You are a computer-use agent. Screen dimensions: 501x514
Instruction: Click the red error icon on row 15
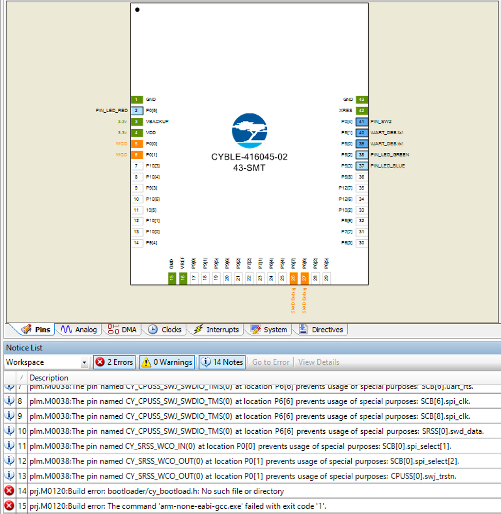pyautogui.click(x=9, y=506)
